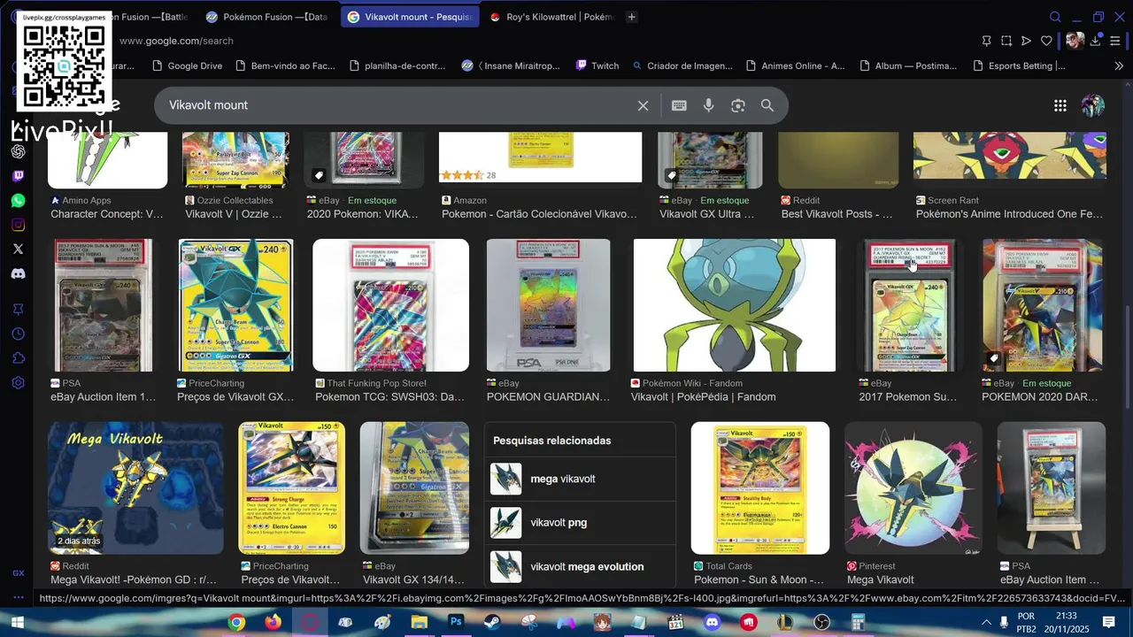Open the browser tab search magnifier
The image size is (1133, 637).
[x=1055, y=17]
